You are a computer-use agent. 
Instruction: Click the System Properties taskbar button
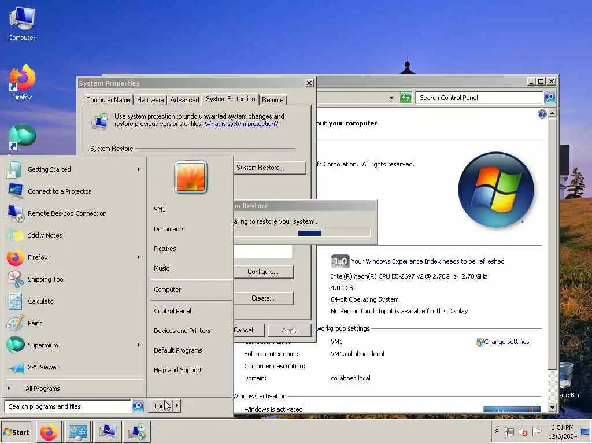108,432
